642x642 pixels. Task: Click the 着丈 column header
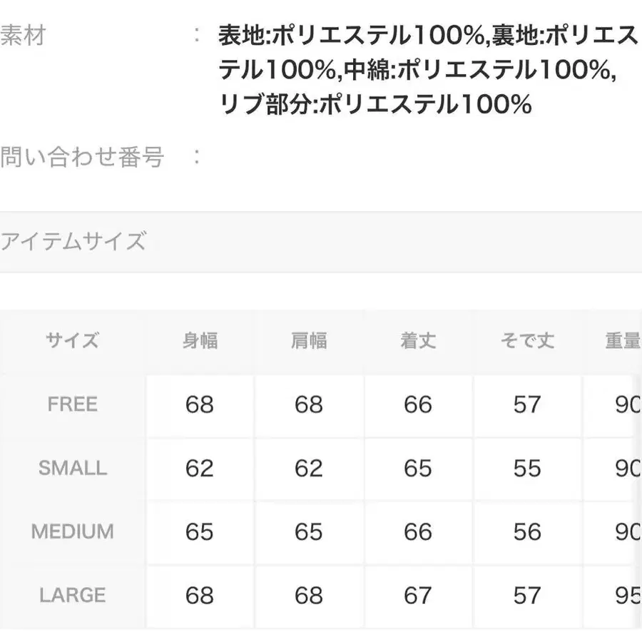[418, 340]
